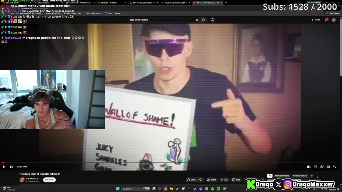The image size is (342, 192).
Task: Show more filter chips right arrow
Action: [317, 176]
